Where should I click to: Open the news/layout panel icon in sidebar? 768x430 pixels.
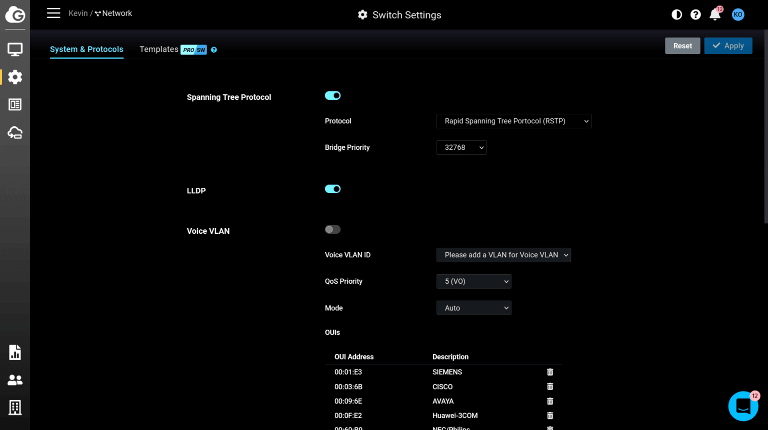[x=15, y=104]
